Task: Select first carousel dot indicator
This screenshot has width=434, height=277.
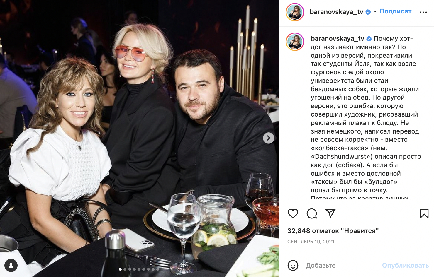Action: click(x=120, y=269)
